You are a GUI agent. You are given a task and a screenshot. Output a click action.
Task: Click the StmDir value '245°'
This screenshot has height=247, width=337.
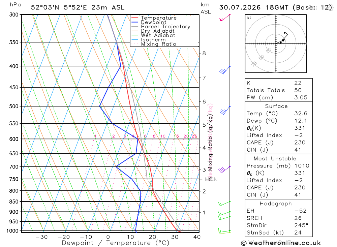click(301, 225)
